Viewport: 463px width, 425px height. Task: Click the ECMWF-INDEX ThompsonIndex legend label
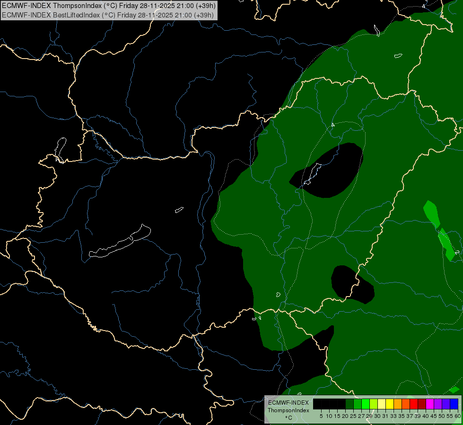click(288, 407)
